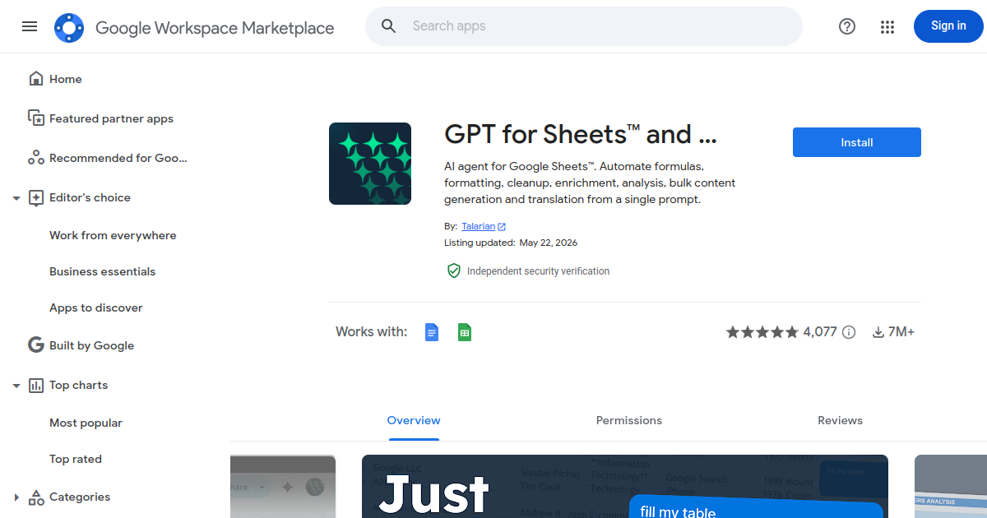The height and width of the screenshot is (518, 987).
Task: Click the GPT for Sheets title
Action: 581,133
